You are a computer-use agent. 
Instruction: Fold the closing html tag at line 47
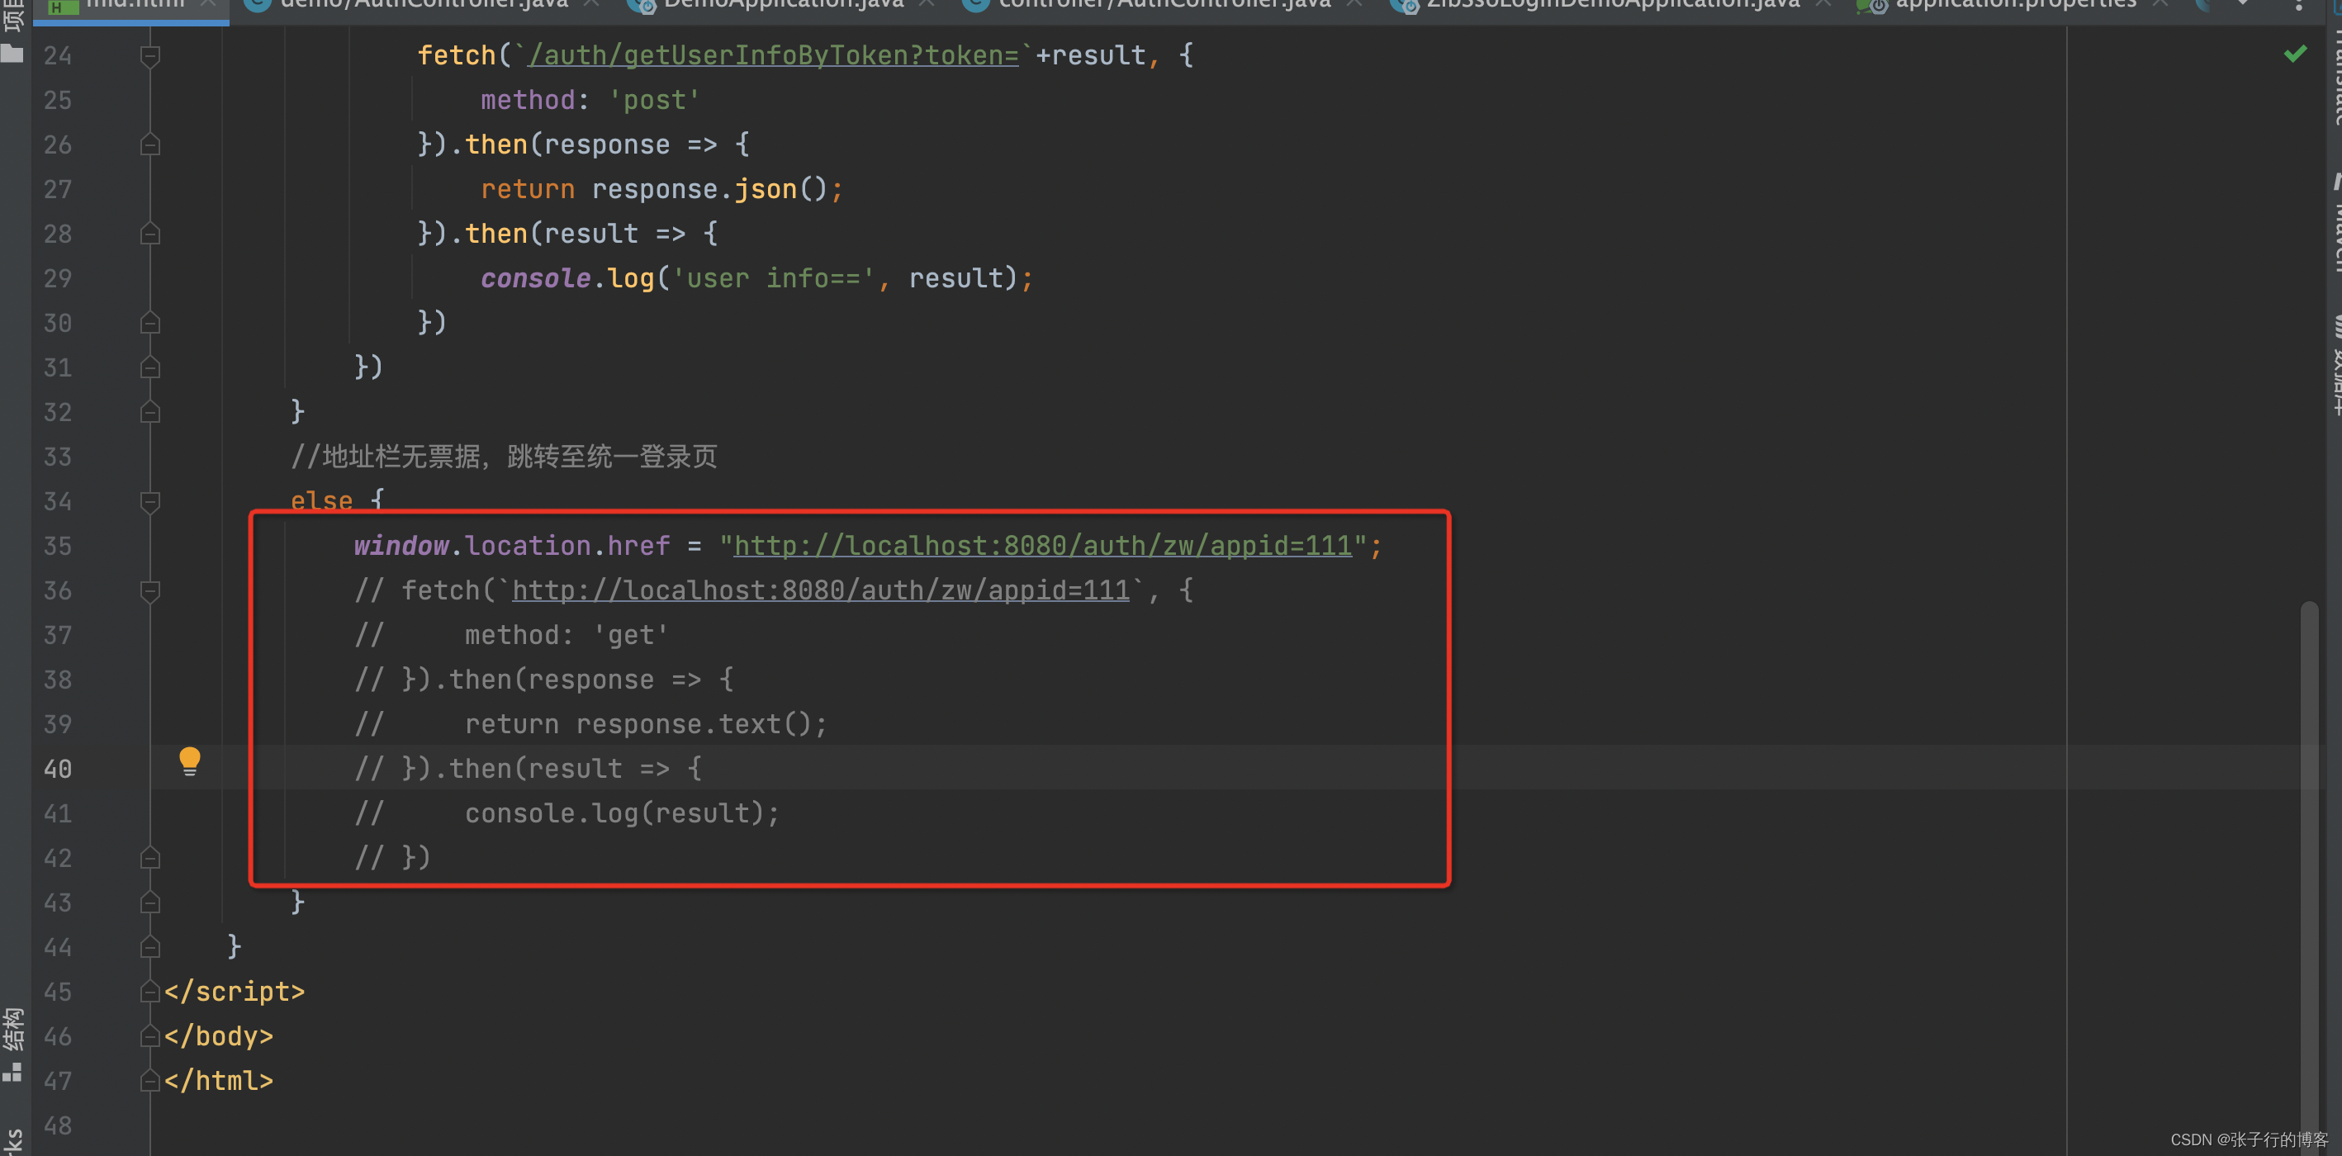150,1082
